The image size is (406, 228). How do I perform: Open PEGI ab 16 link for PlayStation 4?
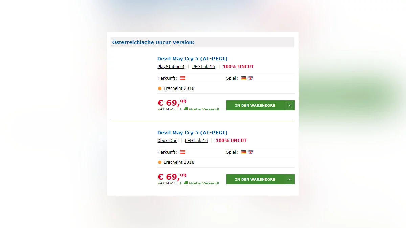203,67
